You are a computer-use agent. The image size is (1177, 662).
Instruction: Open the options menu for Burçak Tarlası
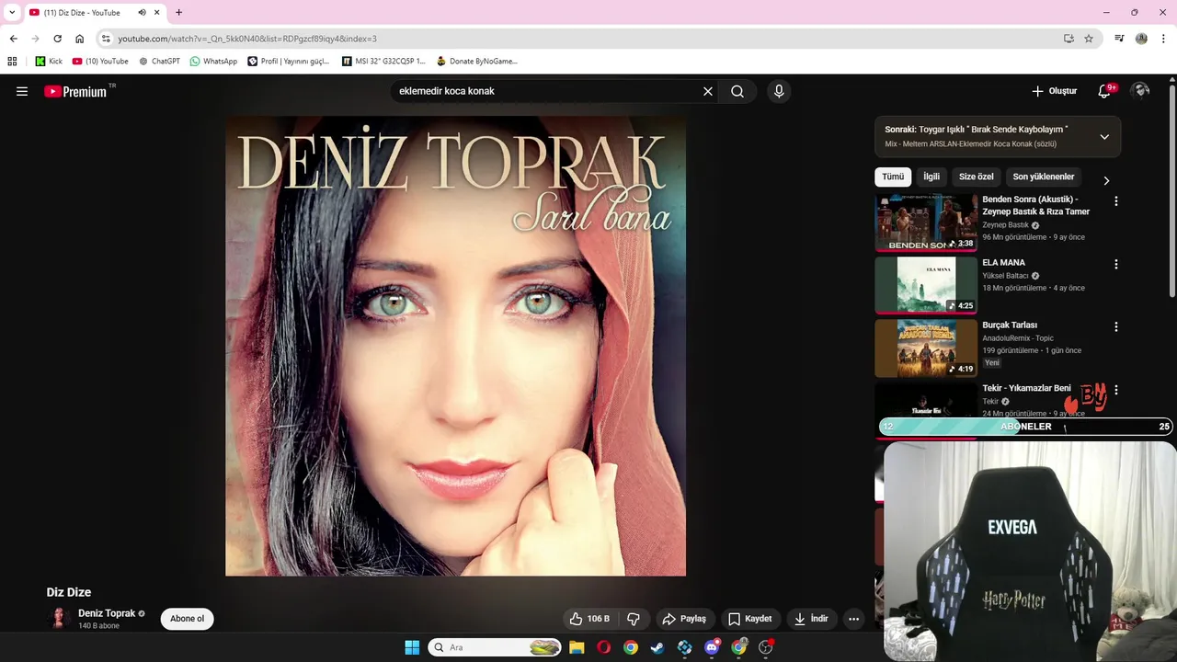[1116, 326]
